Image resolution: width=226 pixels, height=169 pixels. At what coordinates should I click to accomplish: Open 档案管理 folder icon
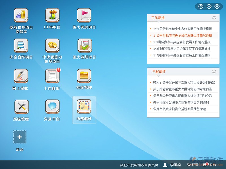(x=84, y=76)
